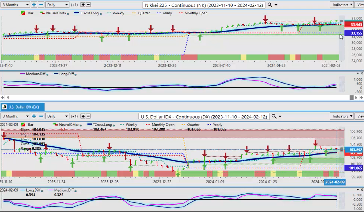Click small minus box beside (+1) on Dollar IDX chart

(88, 116)
